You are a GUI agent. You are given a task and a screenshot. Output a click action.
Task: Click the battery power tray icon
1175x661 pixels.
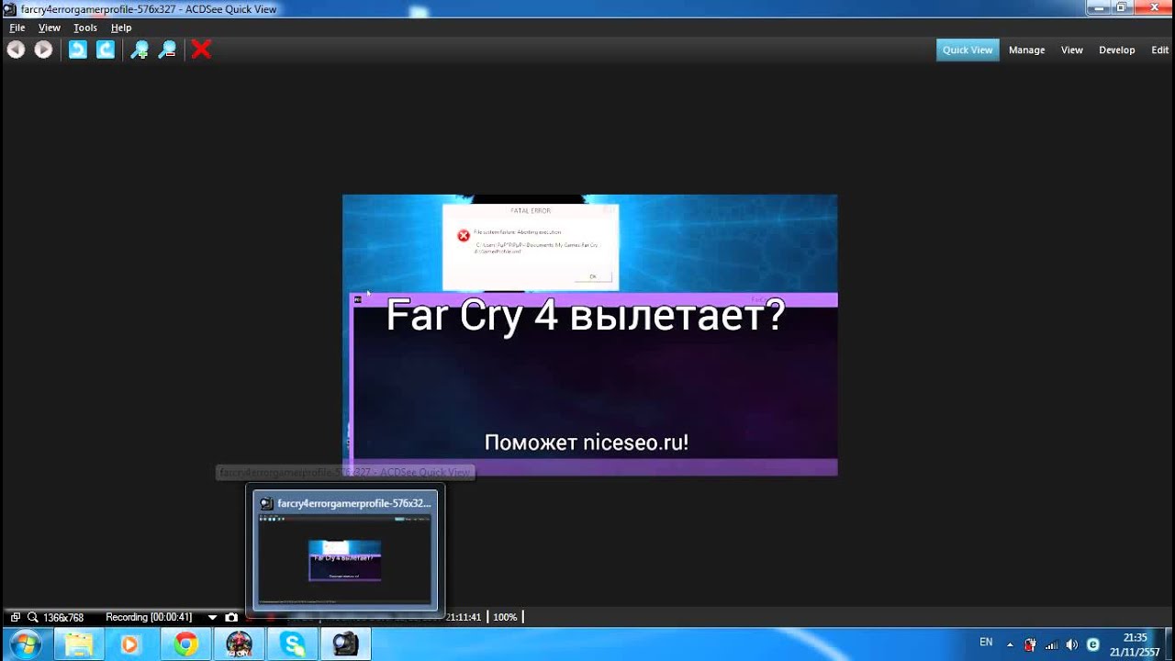pyautogui.click(x=1030, y=644)
